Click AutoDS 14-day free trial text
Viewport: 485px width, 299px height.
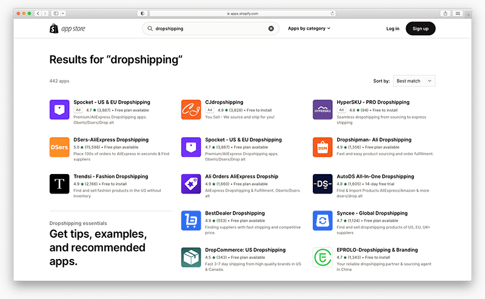coord(380,184)
